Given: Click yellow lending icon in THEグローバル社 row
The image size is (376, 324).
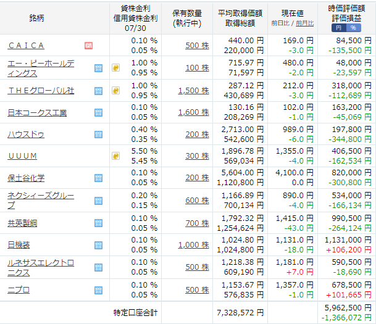Looking at the screenshot, I should [x=116, y=91].
